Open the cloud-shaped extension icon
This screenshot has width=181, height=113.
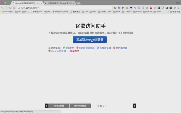point(147,8)
